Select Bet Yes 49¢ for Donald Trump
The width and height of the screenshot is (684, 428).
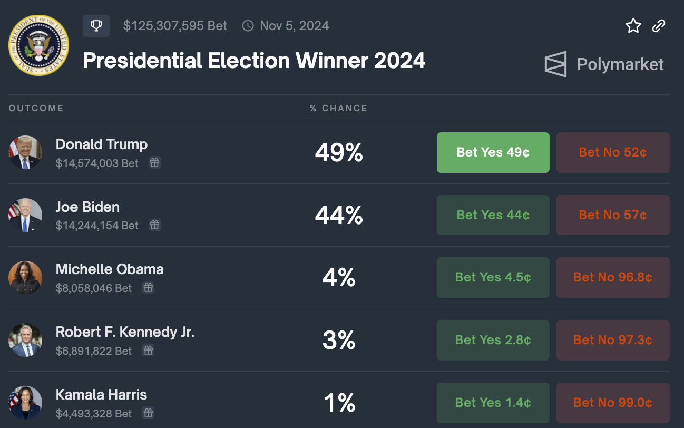[x=493, y=152]
